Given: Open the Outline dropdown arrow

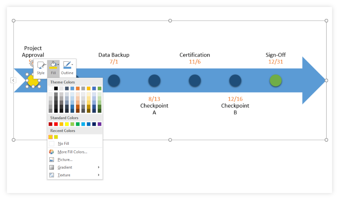Looking at the screenshot, I should (x=73, y=64).
